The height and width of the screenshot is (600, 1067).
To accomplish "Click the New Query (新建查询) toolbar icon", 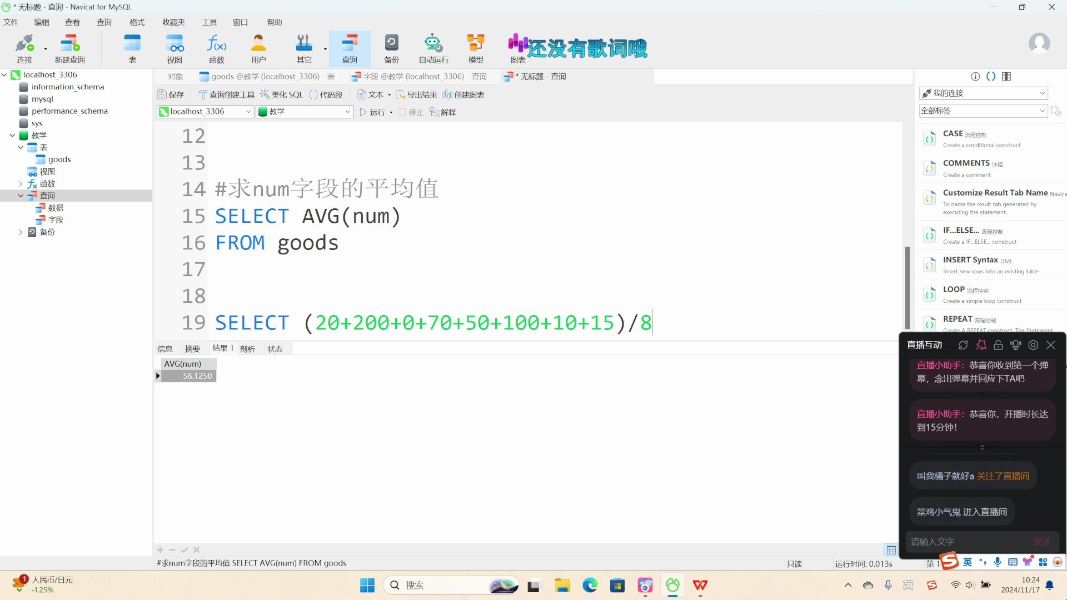I will (x=70, y=48).
